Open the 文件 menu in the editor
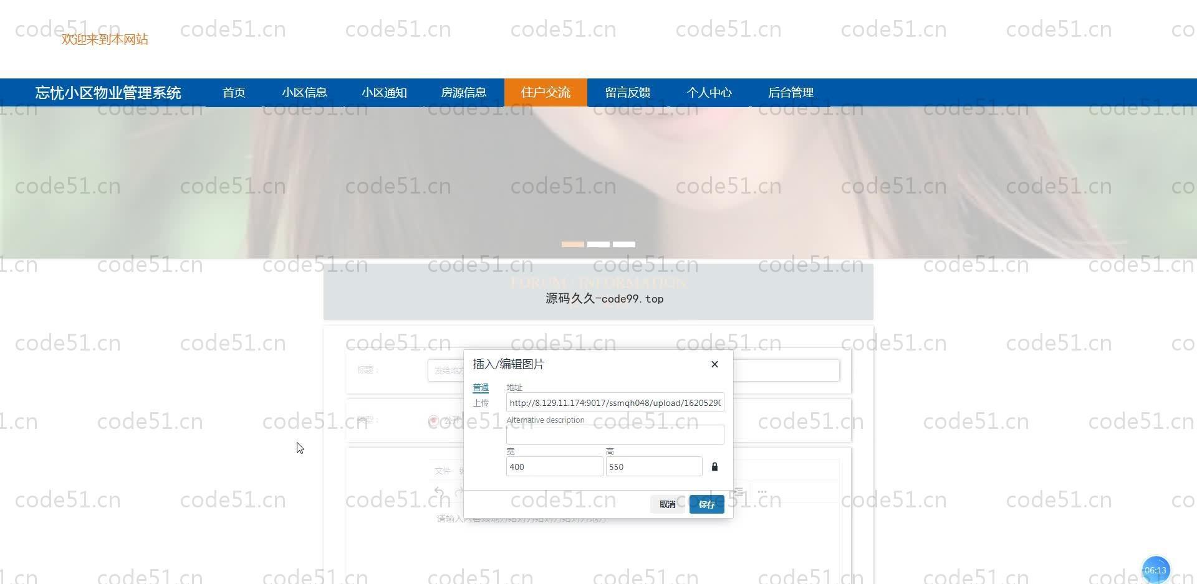Viewport: 1197px width, 584px height. click(x=443, y=471)
